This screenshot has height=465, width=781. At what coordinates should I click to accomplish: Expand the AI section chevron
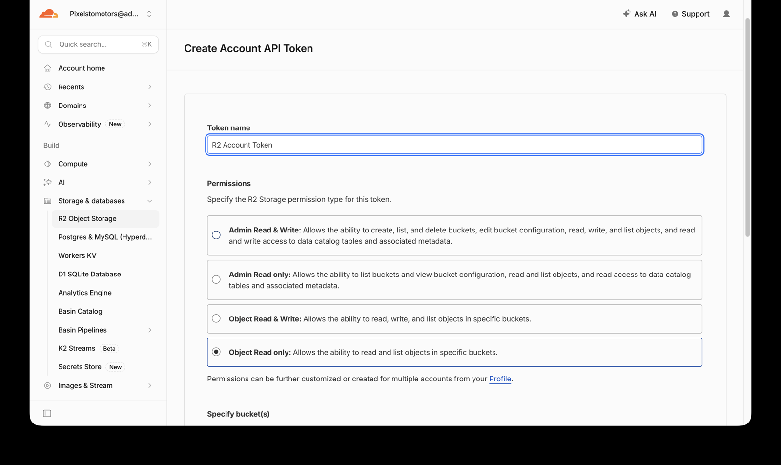coord(150,182)
